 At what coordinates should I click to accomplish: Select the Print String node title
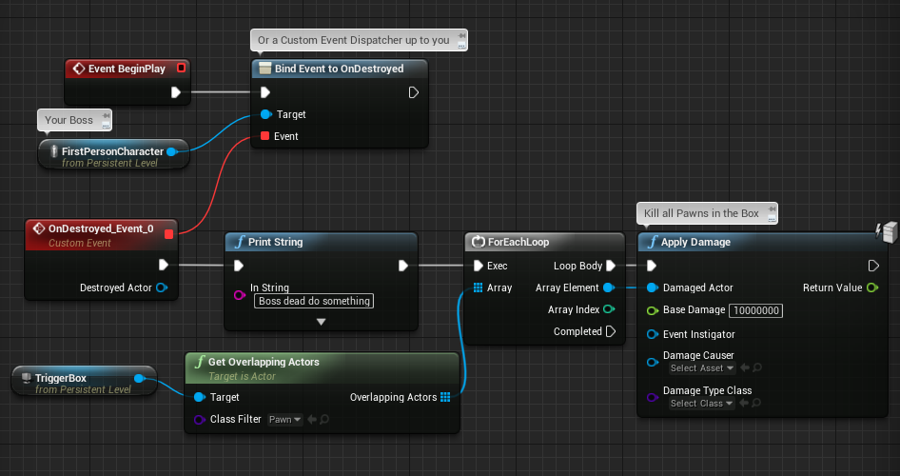pos(276,242)
